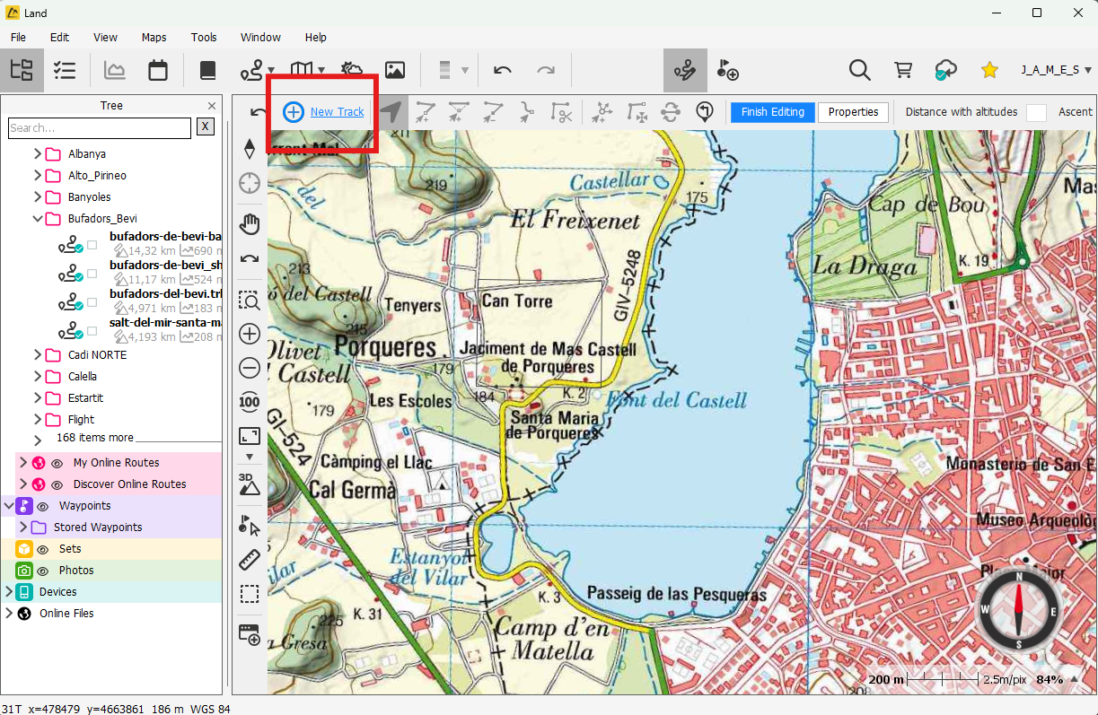Viewport: 1098px width, 715px height.
Task: Click the compass rose on map
Action: [x=1018, y=610]
